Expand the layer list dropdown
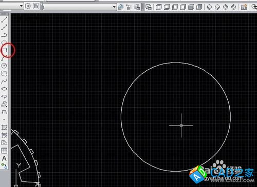The width and height of the screenshot is (257, 187). click(114, 7)
